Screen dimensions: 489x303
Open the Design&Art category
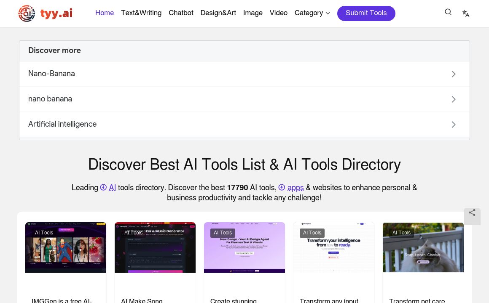click(x=218, y=13)
